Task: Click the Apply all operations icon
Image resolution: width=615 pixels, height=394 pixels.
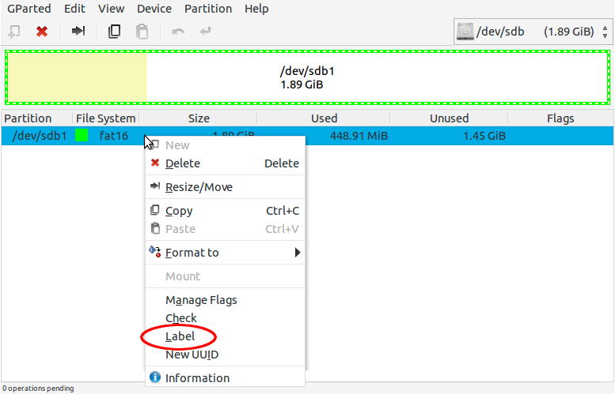Action: [x=205, y=31]
